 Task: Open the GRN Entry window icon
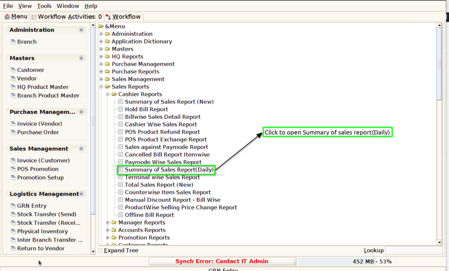click(13, 205)
